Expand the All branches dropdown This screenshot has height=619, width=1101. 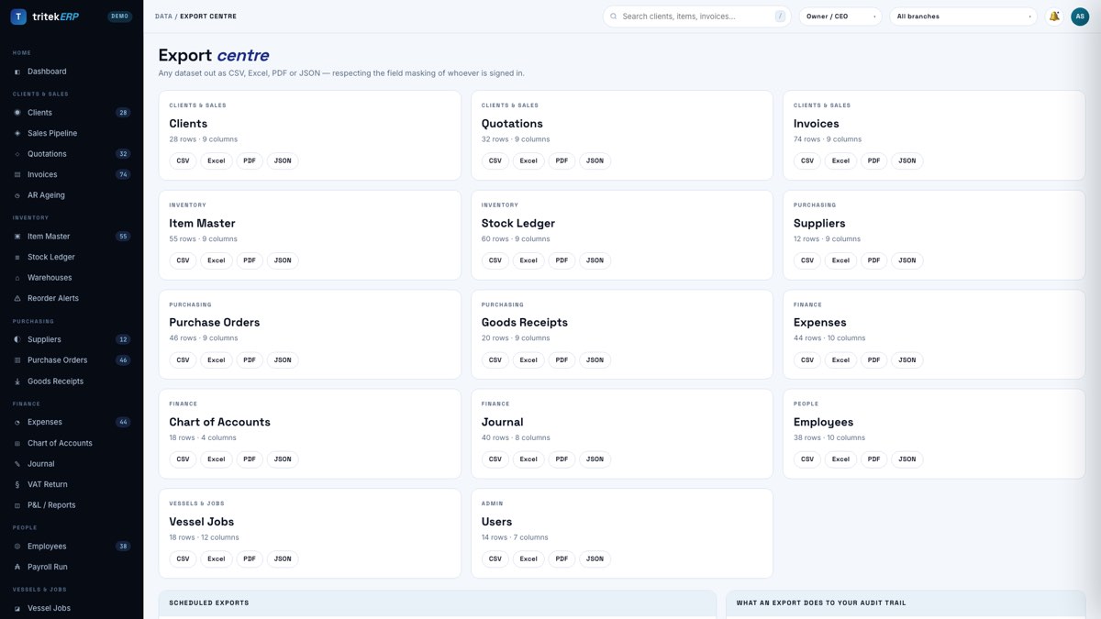click(x=963, y=17)
